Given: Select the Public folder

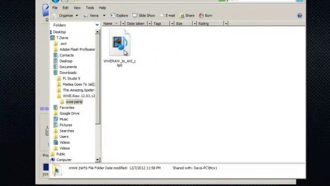Looking at the screenshot, I should (61, 154).
